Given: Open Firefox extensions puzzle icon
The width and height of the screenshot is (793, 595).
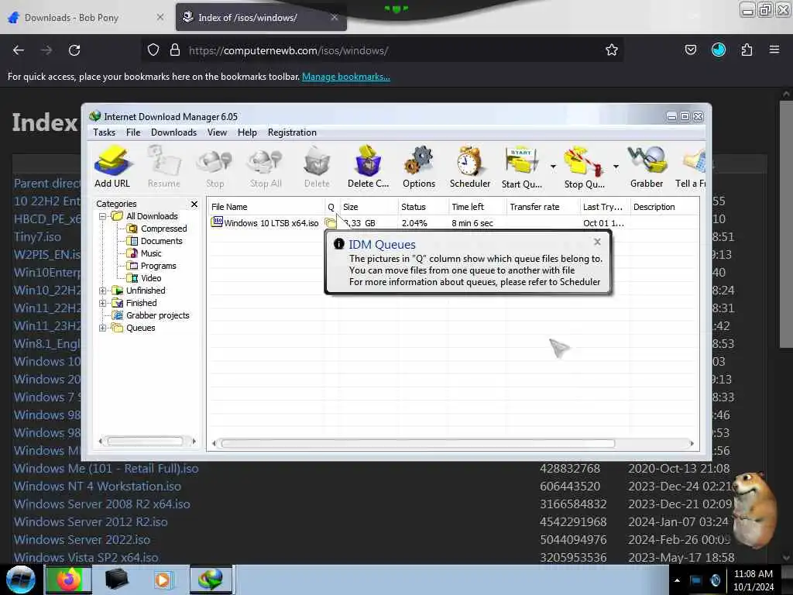Looking at the screenshot, I should [747, 50].
